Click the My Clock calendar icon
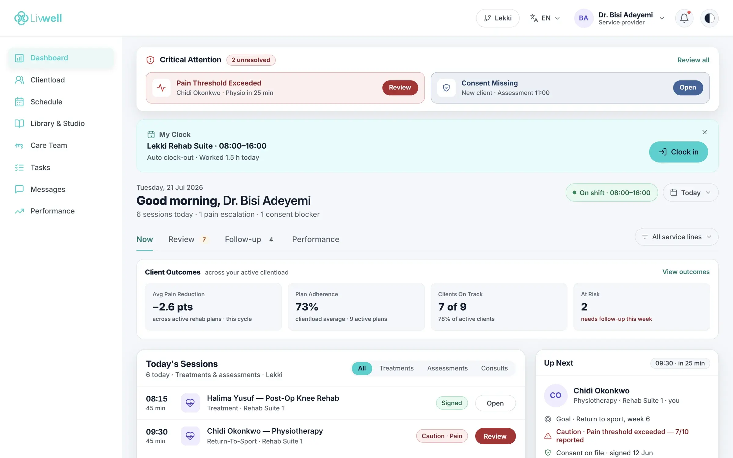This screenshot has height=458, width=733. click(x=151, y=134)
